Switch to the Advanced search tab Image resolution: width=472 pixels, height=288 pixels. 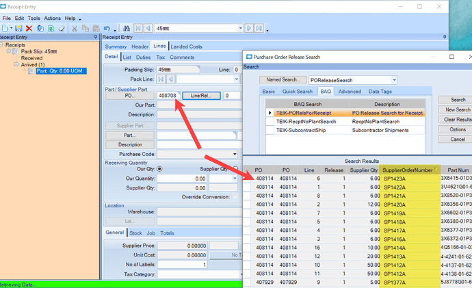click(x=350, y=92)
